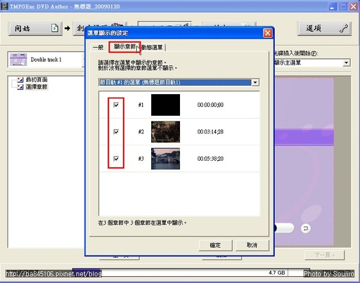The height and width of the screenshot is (283, 360).
Task: Click the 下一頁 button
Action: tap(325, 255)
